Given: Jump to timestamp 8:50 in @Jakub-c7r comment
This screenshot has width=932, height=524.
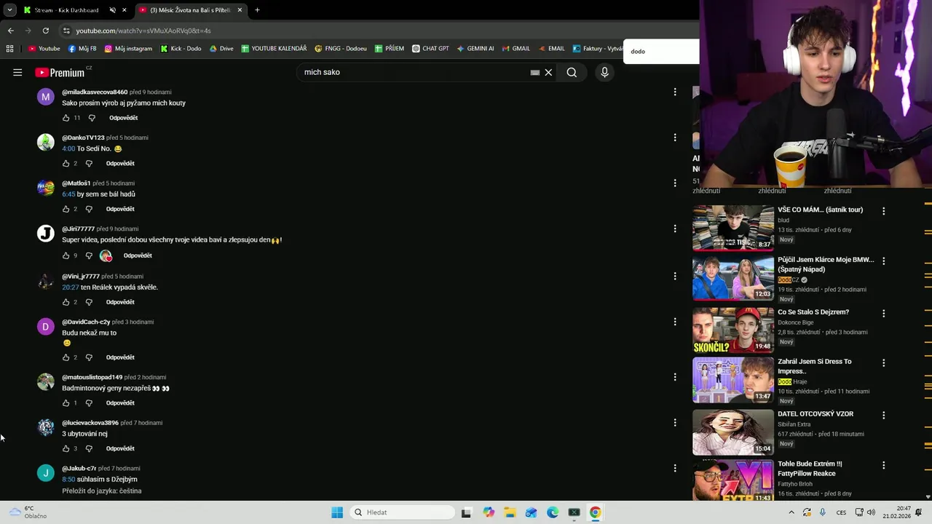Looking at the screenshot, I should (68, 480).
